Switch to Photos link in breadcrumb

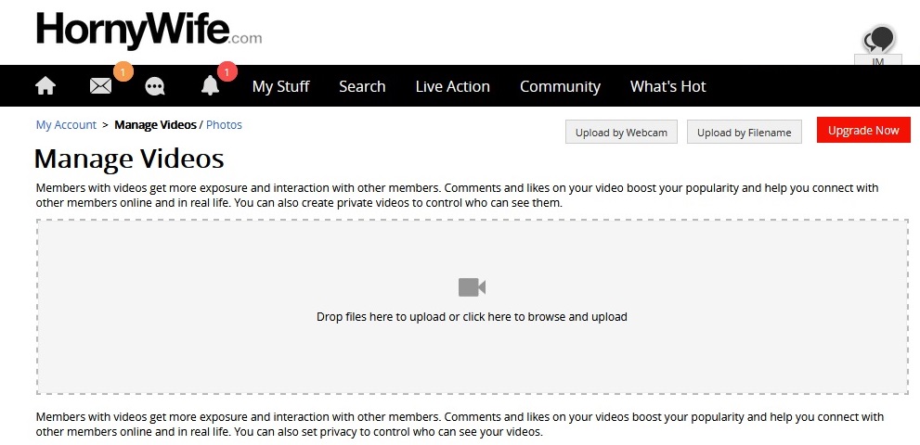tap(224, 125)
